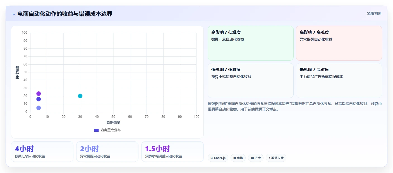Select the 低影响 / 低难度 quadrant card
This screenshot has height=173, width=393.
pyautogui.click(x=250, y=81)
